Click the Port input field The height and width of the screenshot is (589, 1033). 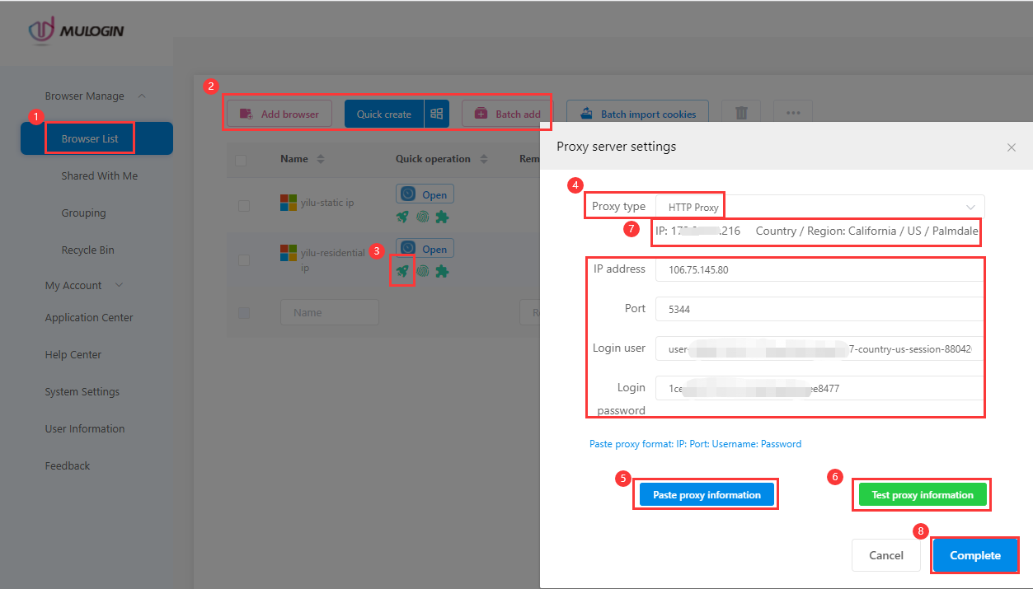[819, 309]
